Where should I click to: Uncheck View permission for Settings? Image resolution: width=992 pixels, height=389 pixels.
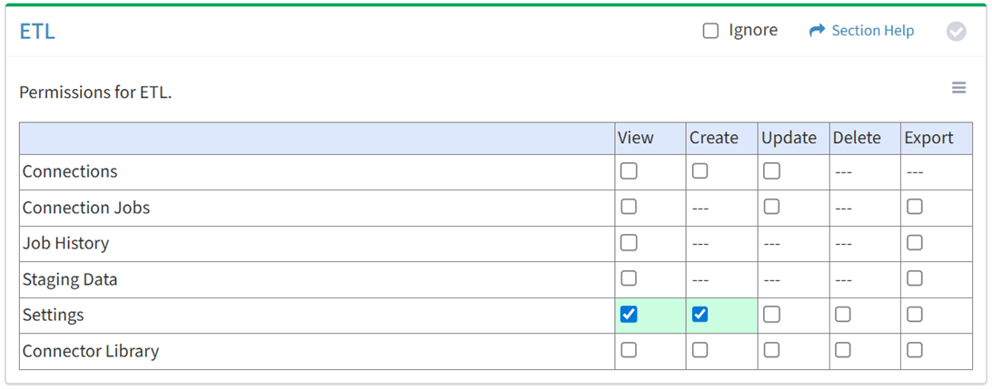pos(629,315)
